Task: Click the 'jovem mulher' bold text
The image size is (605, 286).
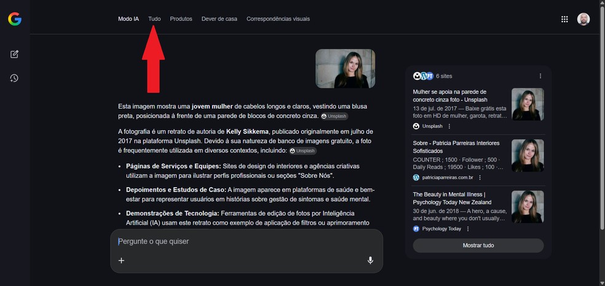Action: tap(212, 106)
